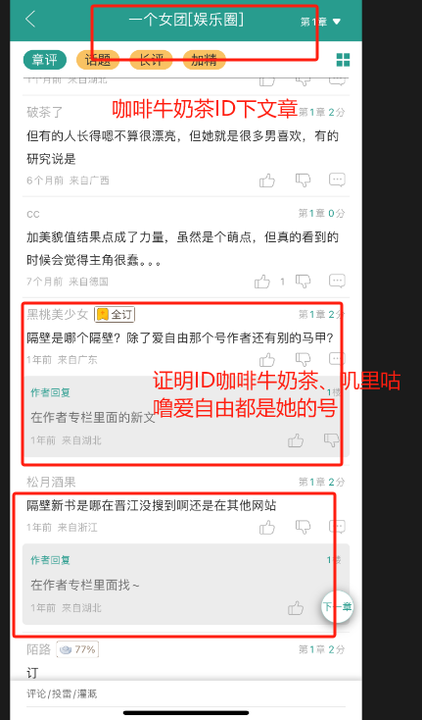Like 破茶了's comment with thumbs-up
The width and height of the screenshot is (422, 720).
point(267,180)
